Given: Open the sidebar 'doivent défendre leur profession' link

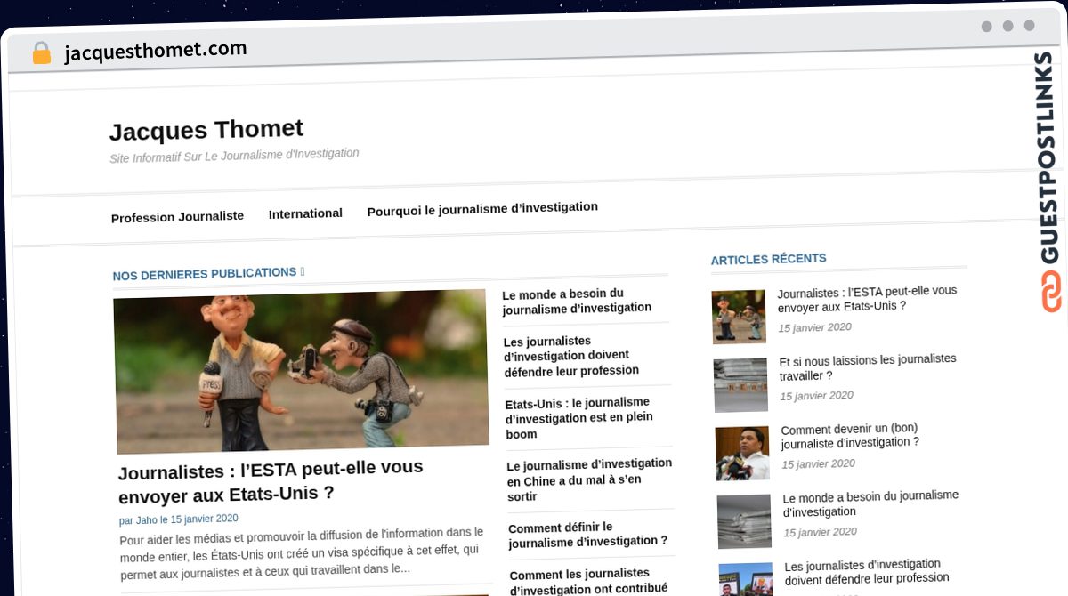Looking at the screenshot, I should click(866, 571).
